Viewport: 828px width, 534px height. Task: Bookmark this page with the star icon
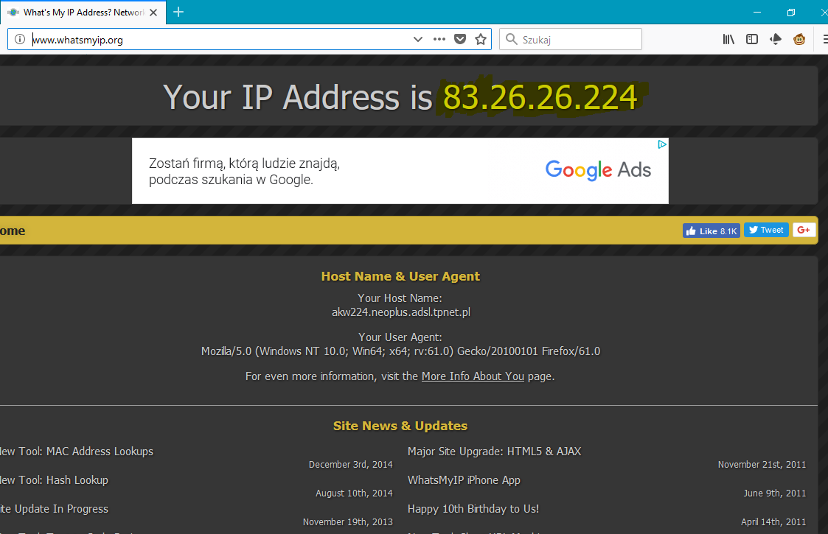pos(481,40)
